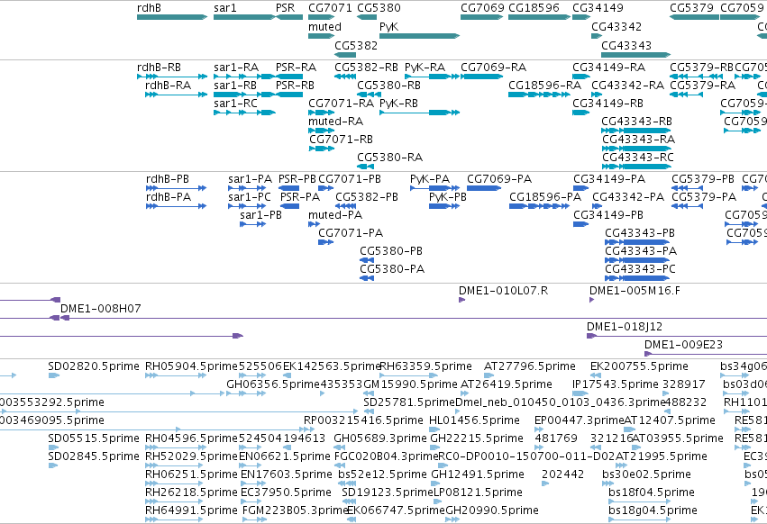This screenshot has height=524, width=767.
Task: Select the CG43342-RA transcript label
Action: click(627, 85)
